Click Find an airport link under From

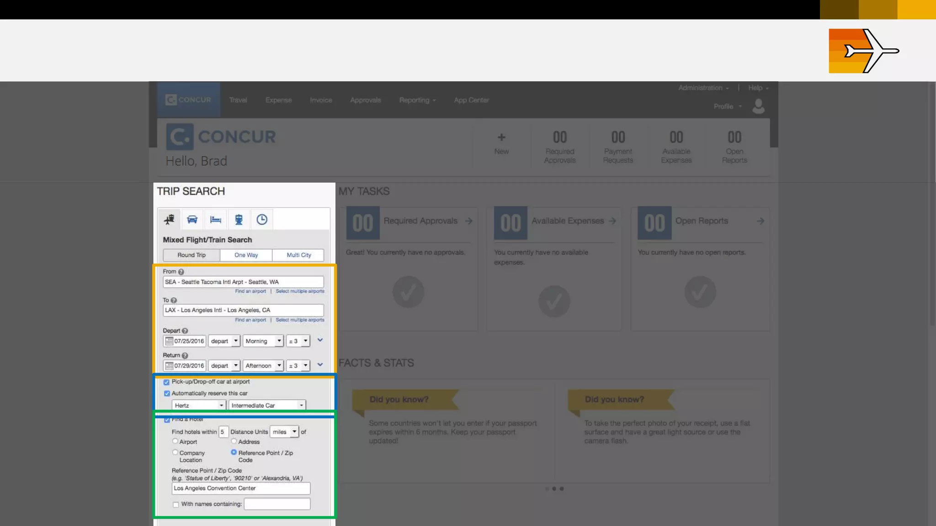[250, 291]
